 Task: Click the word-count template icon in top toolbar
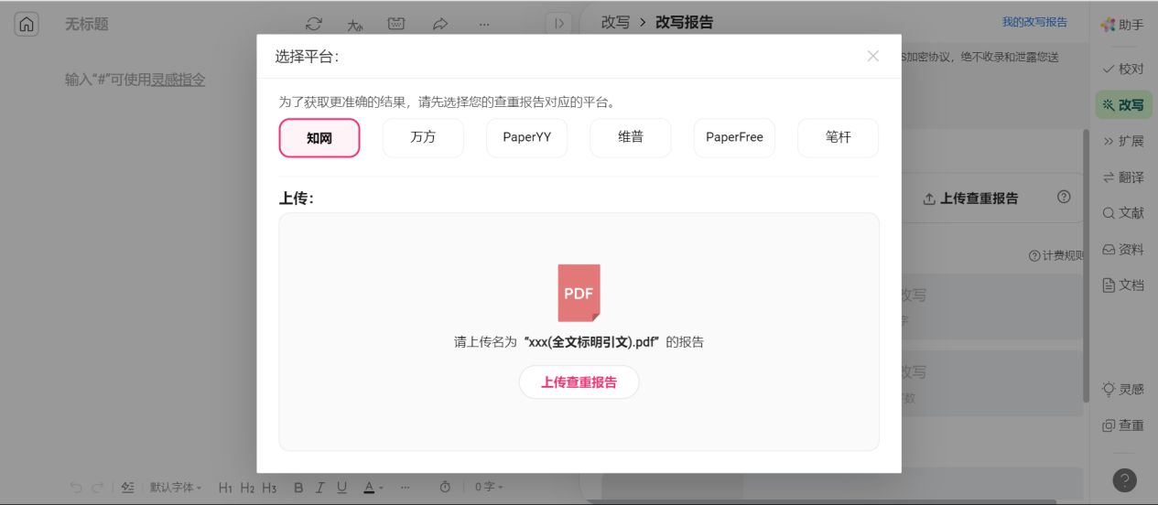[396, 24]
